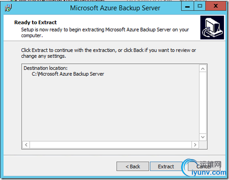Click empty area inside the summary text box
The image size is (229, 180).
111,108
